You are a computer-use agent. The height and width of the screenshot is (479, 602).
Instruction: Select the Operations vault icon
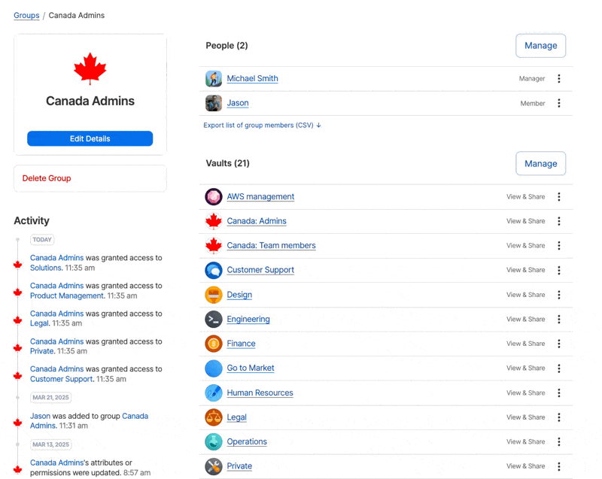213,441
